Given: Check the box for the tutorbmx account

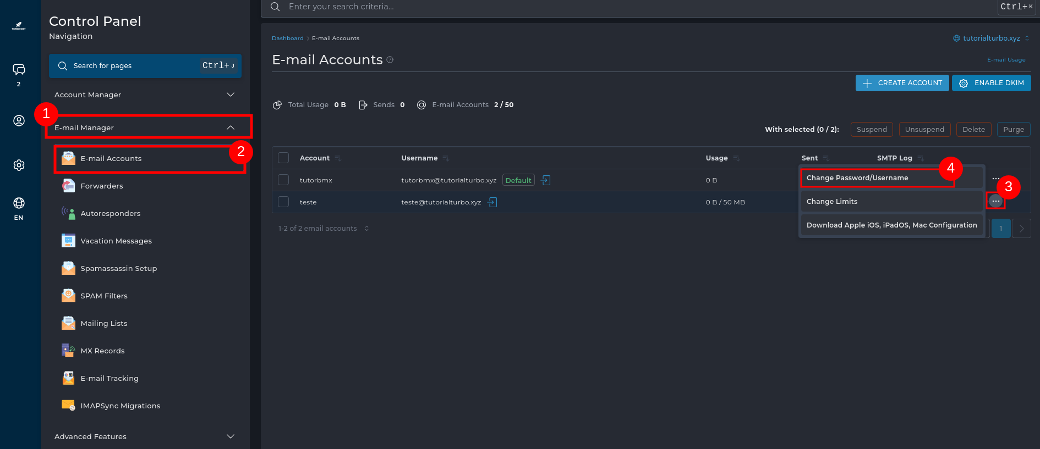Looking at the screenshot, I should 283,180.
